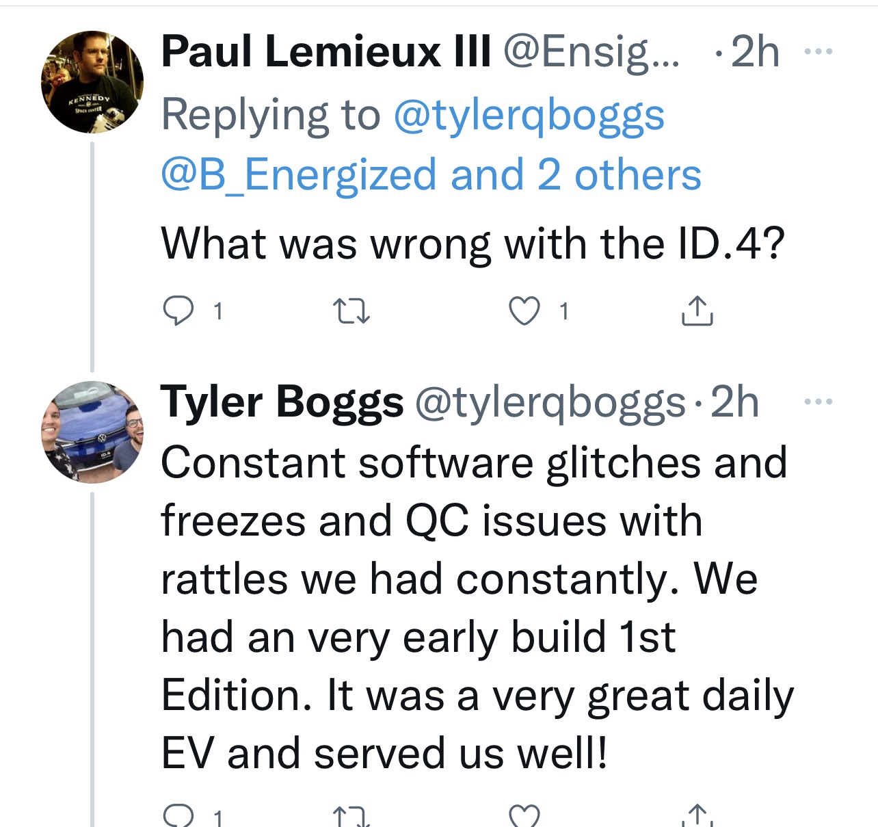Open the @B_Energized mention link

(299, 174)
